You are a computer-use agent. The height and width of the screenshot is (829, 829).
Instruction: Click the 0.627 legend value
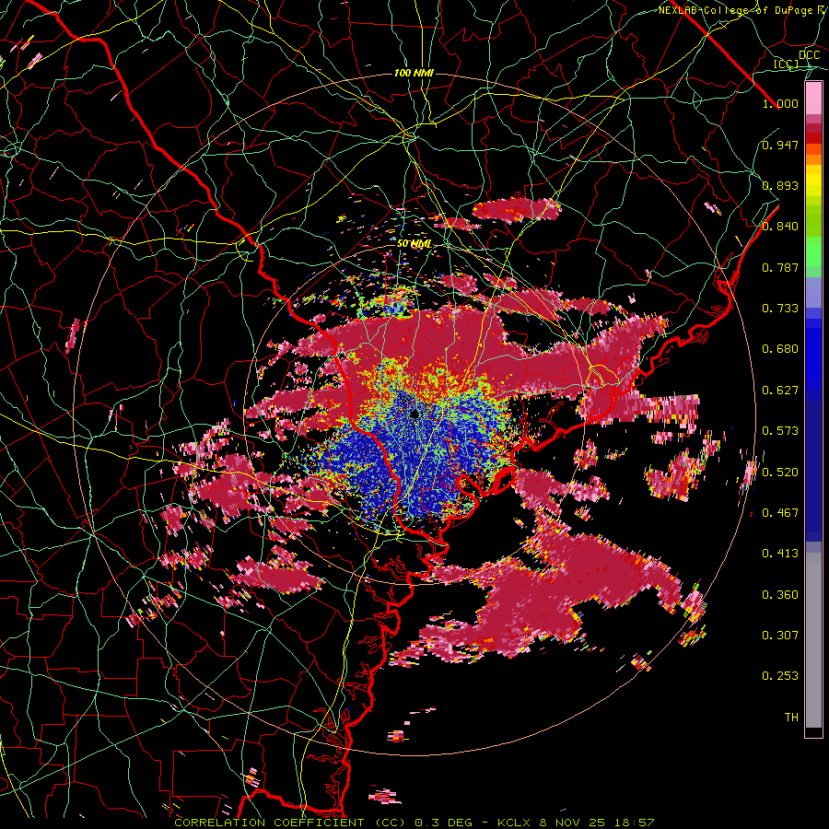tap(780, 391)
